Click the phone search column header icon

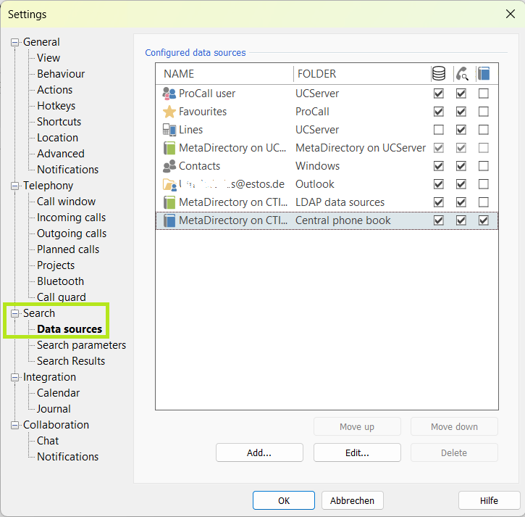point(461,73)
